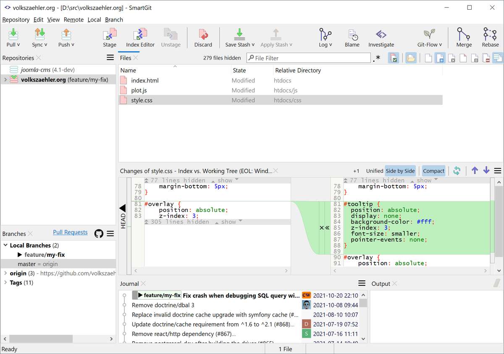Image resolution: width=504 pixels, height=354 pixels.
Task: Open the Journal panel hamburger menu
Action: pyautogui.click(x=362, y=283)
